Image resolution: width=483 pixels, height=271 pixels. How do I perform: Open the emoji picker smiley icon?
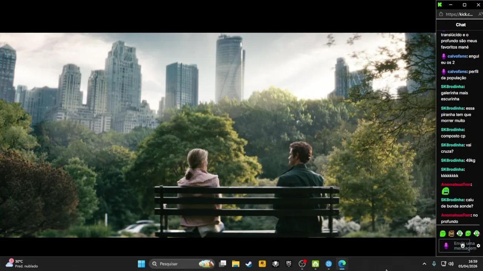click(463, 246)
